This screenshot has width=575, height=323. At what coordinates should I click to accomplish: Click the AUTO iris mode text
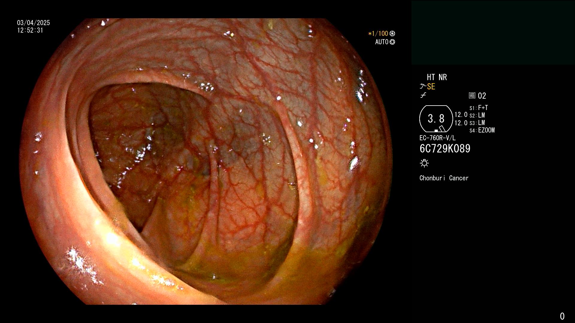pyautogui.click(x=382, y=42)
